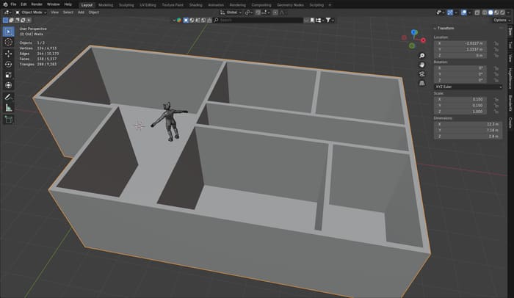
Task: Toggle the lock for Scale Z
Action: tap(498, 112)
